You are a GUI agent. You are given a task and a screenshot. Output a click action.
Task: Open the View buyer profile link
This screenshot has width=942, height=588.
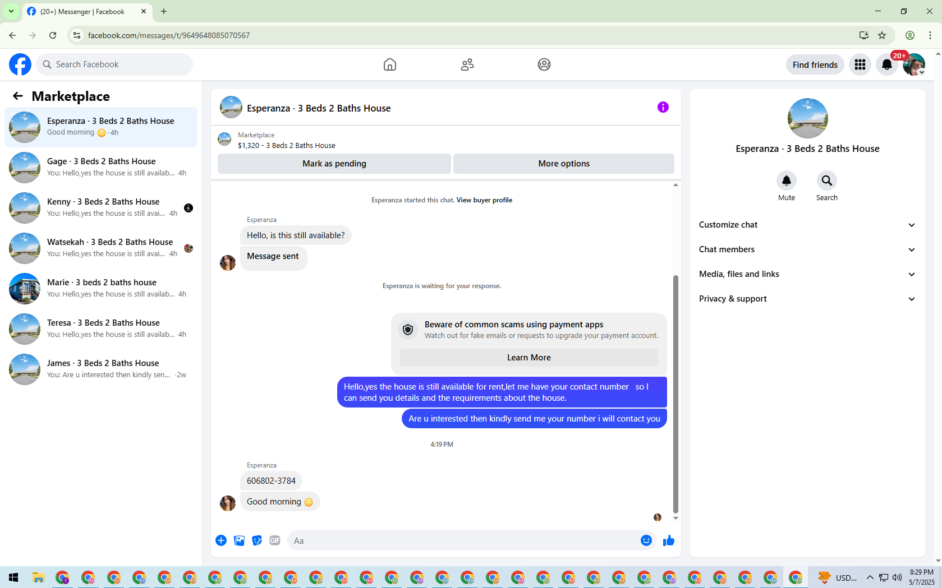(484, 200)
